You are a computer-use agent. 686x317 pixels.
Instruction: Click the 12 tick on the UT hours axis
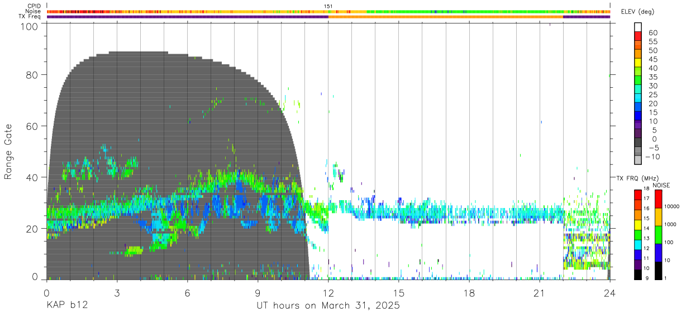tap(328, 294)
